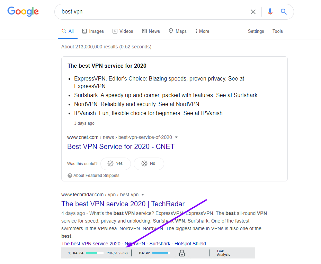This screenshot has width=321, height=264.
Task: Open About Featured Snippets link
Action: click(96, 176)
